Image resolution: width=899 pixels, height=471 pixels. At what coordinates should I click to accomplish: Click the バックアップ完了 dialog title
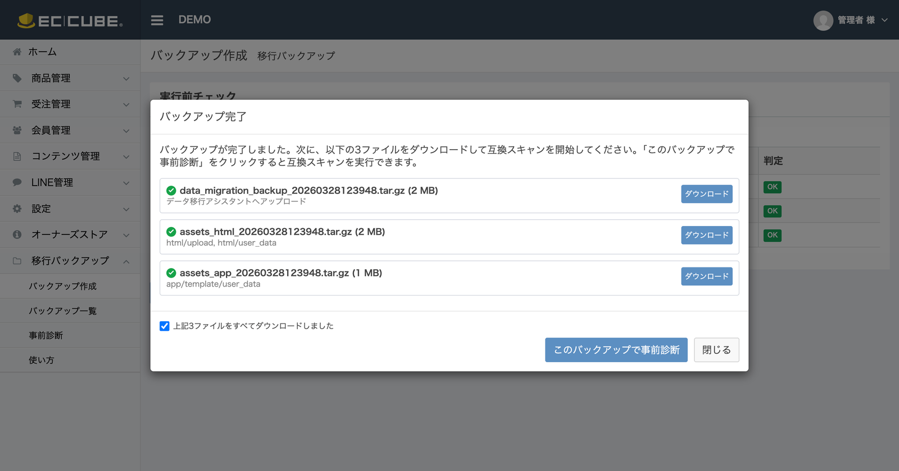[x=203, y=117]
